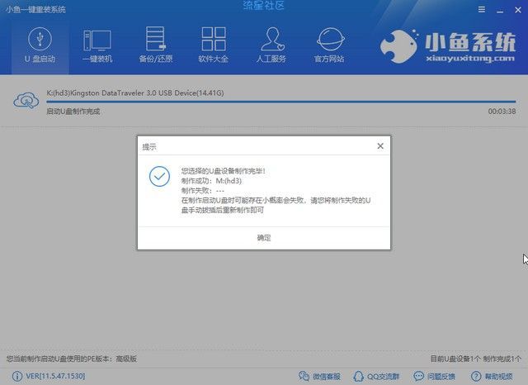Click the QQ penguin icon
This screenshot has height=385, width=528.
pyautogui.click(x=358, y=376)
